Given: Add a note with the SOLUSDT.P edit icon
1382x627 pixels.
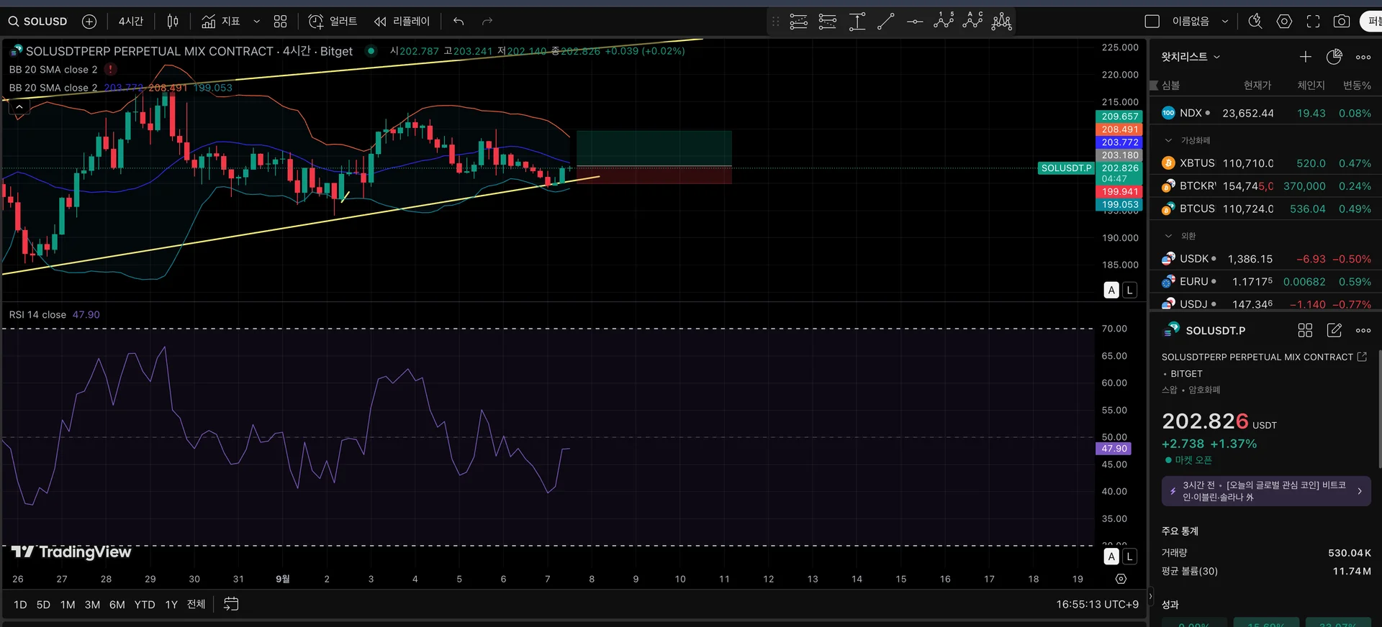Looking at the screenshot, I should (1334, 330).
